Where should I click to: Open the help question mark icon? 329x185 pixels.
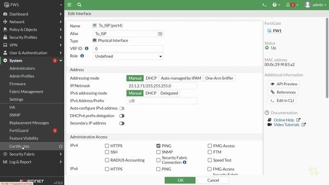275,5
